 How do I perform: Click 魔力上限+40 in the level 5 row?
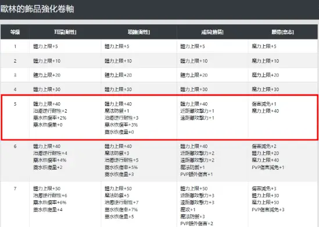266,111
